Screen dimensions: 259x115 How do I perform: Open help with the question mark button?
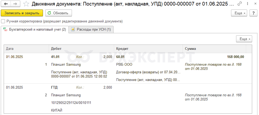tap(253, 13)
